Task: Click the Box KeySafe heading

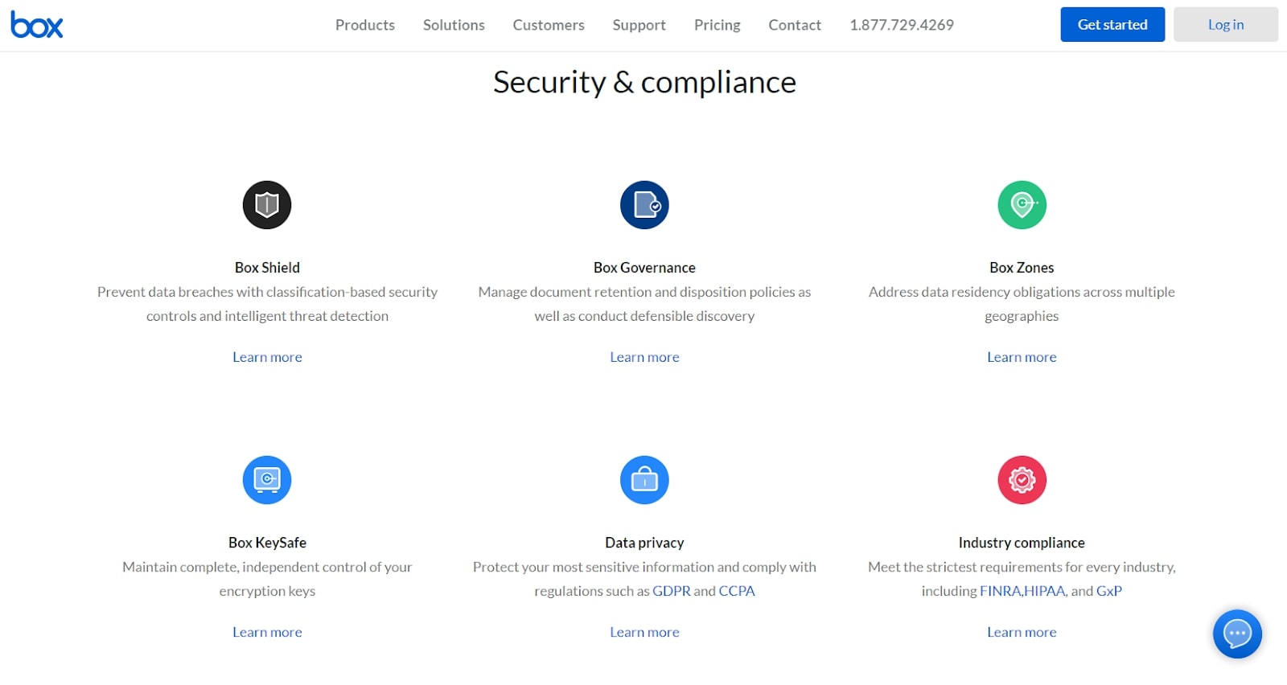Action: (x=267, y=543)
